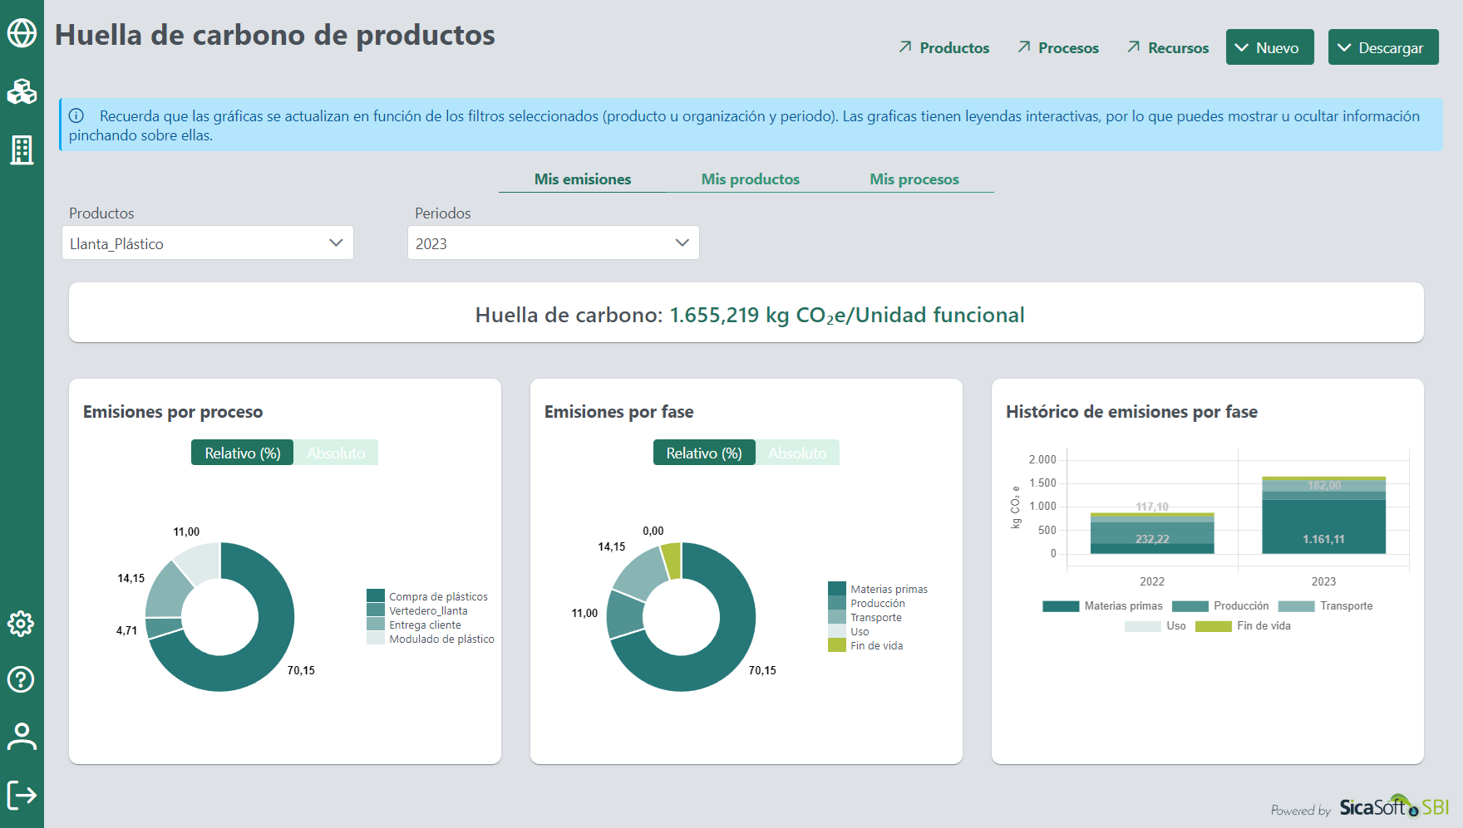
Task: Select Absoluto in Emisiones por fase
Action: [797, 453]
